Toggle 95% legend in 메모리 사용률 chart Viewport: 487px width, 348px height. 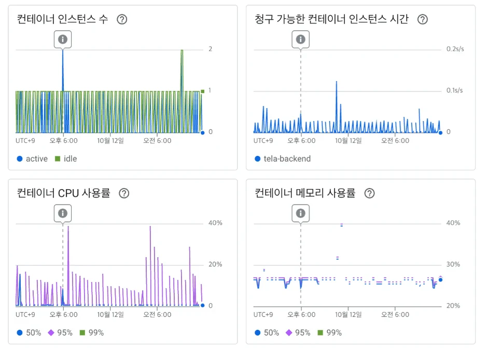coord(298,333)
